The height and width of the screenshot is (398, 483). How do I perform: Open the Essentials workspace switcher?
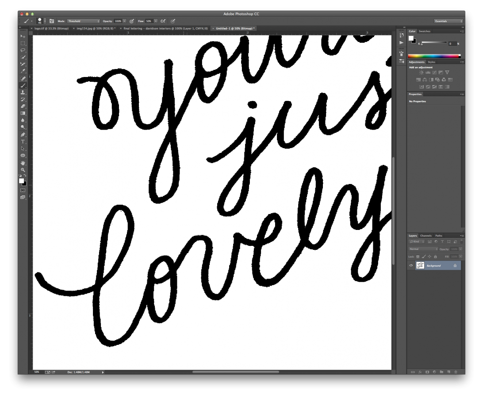(448, 21)
